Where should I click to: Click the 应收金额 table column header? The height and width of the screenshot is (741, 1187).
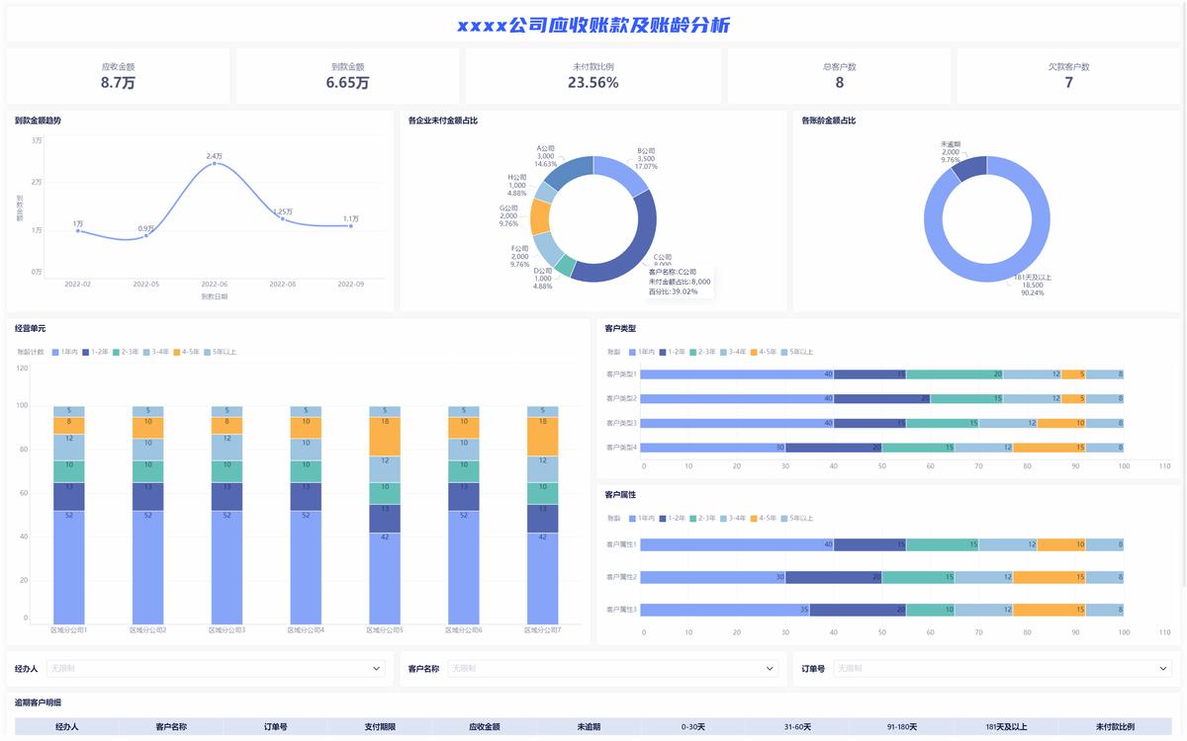[x=484, y=727]
